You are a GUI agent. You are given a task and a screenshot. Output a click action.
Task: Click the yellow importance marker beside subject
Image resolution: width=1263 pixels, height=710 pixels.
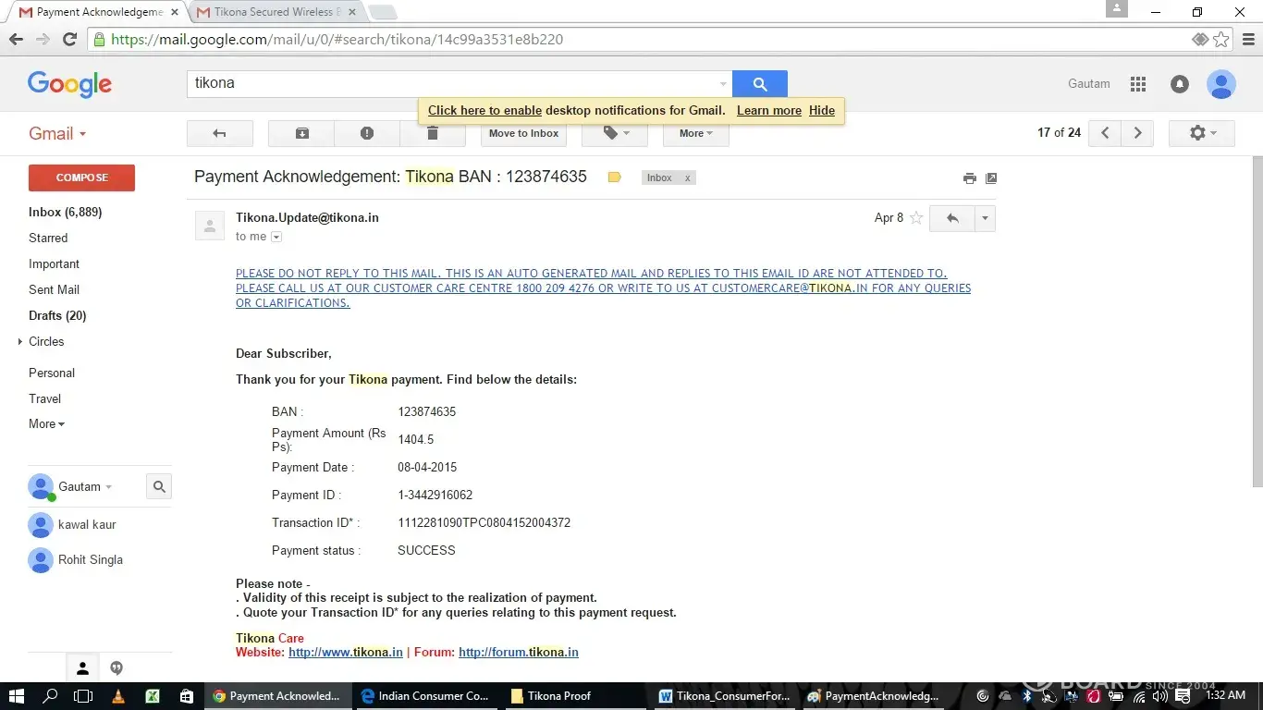click(614, 177)
